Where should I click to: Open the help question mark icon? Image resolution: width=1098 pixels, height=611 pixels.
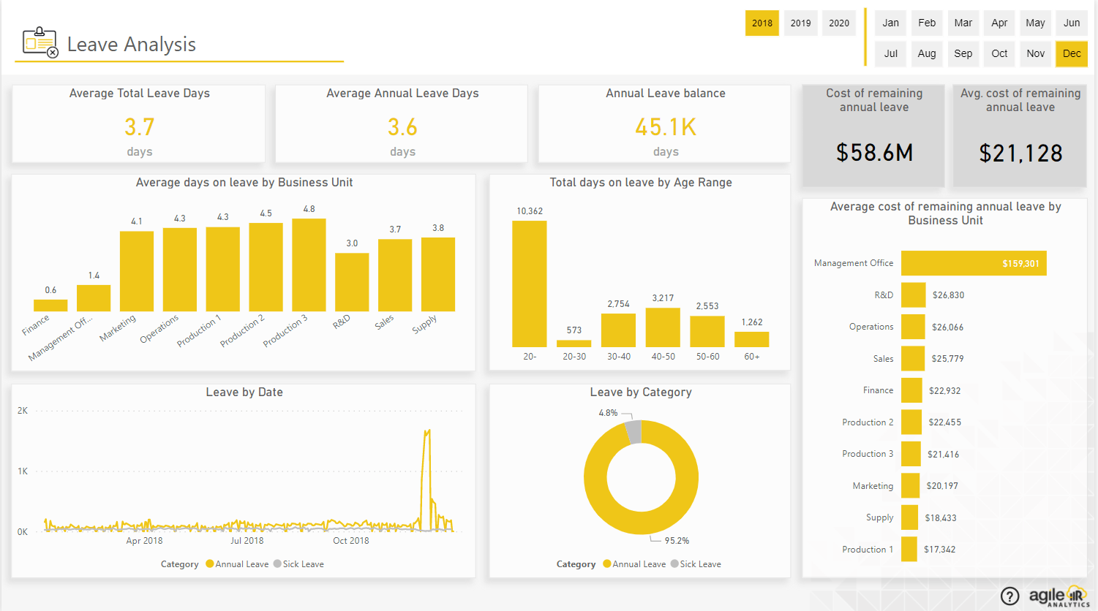click(1011, 596)
